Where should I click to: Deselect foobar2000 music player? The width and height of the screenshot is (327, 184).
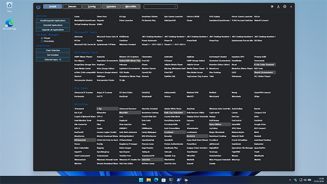click(x=130, y=61)
